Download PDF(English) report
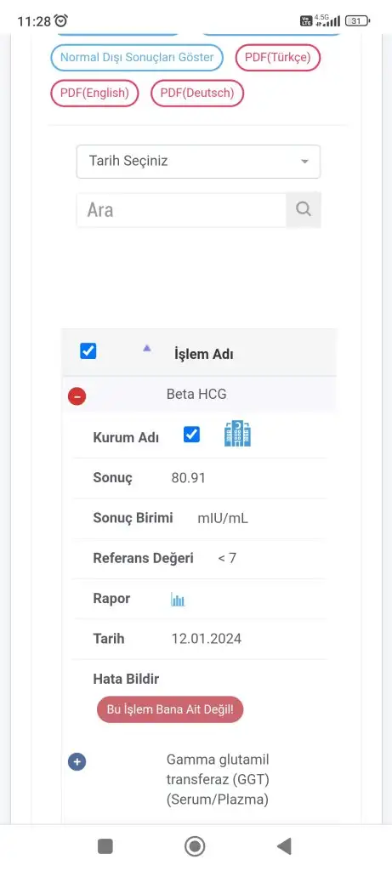The height and width of the screenshot is (871, 392). click(94, 94)
